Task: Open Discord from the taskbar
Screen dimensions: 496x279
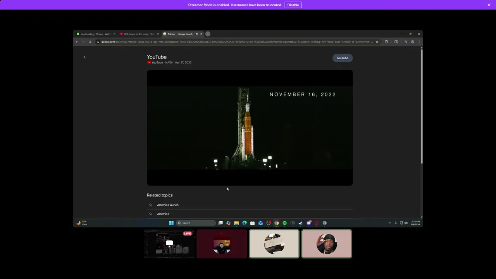Action: click(309, 223)
